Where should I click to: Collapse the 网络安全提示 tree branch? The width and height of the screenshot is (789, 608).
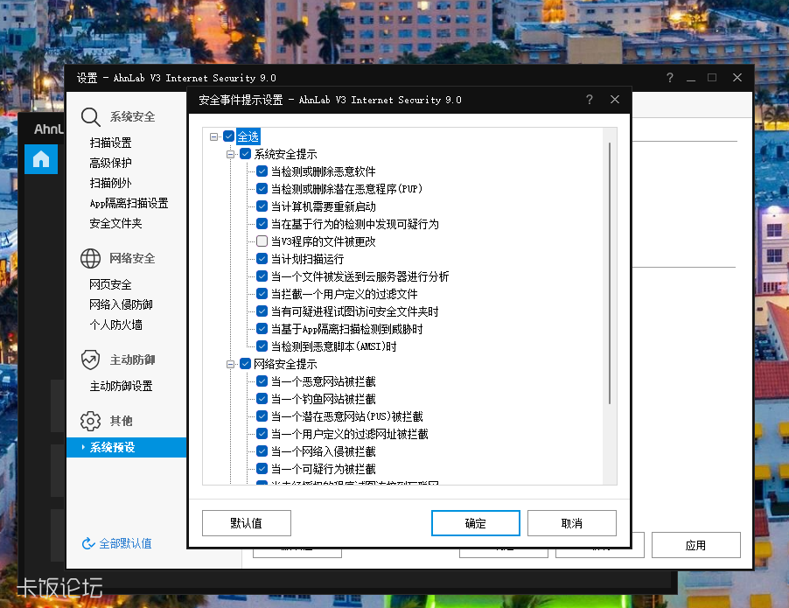229,363
